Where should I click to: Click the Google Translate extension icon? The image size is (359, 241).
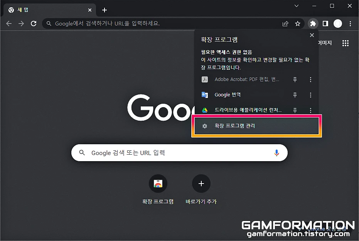pyautogui.click(x=205, y=95)
